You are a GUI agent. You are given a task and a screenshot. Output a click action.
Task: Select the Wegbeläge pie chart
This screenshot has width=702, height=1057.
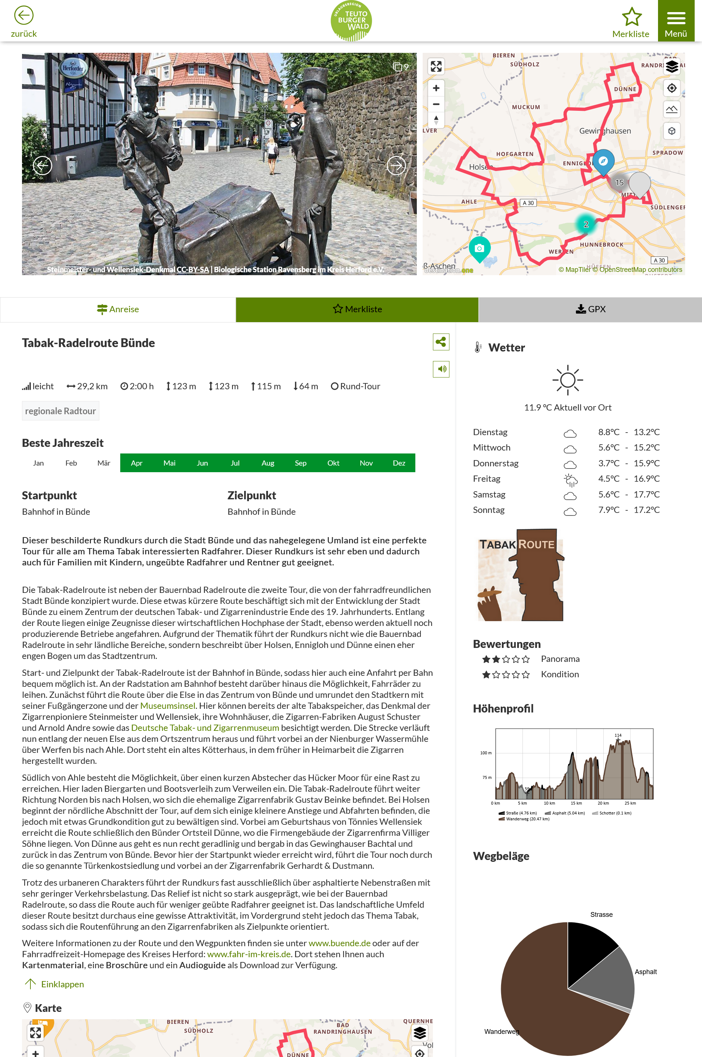coord(567,989)
